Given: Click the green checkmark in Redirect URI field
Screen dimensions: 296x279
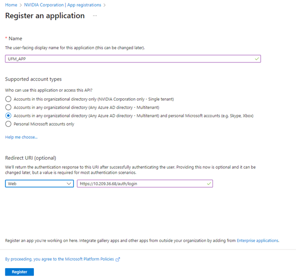Looking at the screenshot, I should click(x=208, y=183).
